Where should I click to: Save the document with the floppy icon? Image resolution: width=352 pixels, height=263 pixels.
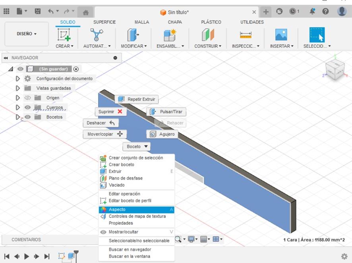[37, 11]
